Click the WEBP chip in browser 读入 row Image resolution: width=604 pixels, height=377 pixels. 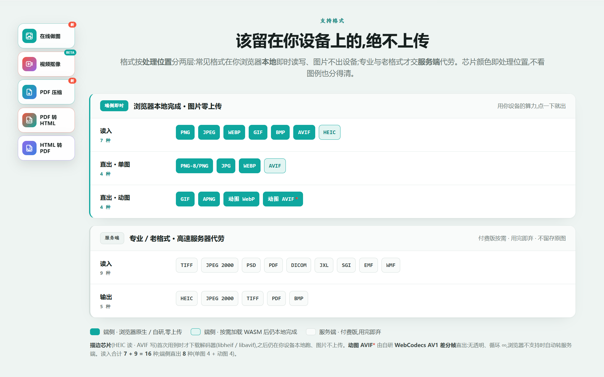pyautogui.click(x=234, y=132)
